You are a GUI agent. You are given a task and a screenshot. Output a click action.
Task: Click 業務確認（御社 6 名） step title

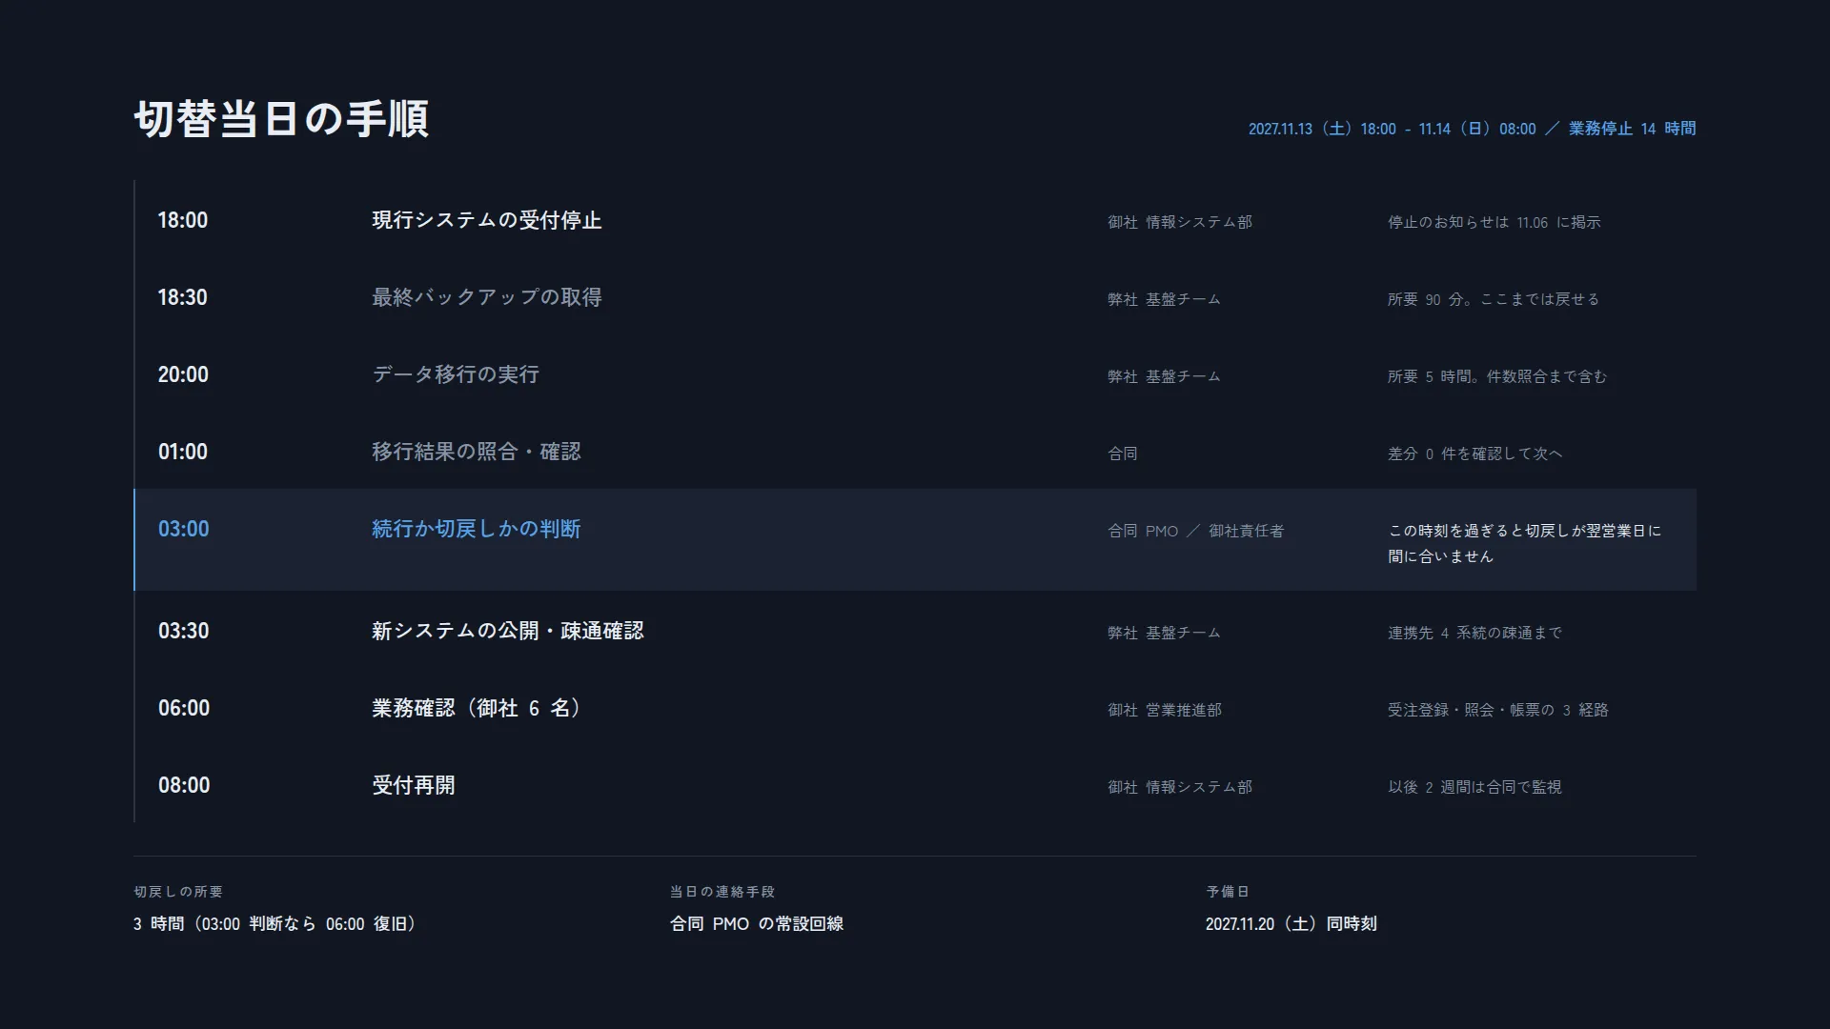point(477,708)
